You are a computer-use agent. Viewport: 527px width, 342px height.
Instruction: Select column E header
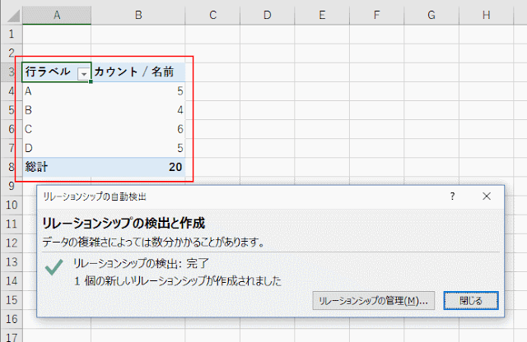coord(322,14)
